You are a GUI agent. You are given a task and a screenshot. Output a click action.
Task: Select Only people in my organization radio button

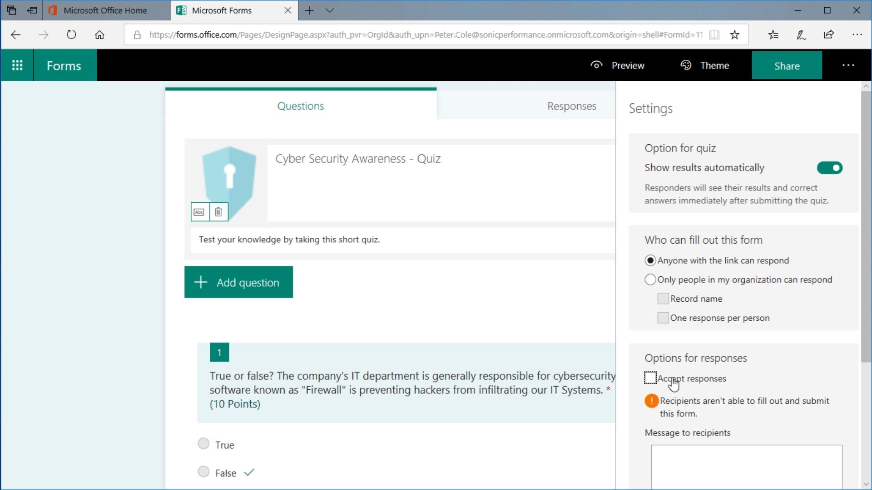point(650,279)
